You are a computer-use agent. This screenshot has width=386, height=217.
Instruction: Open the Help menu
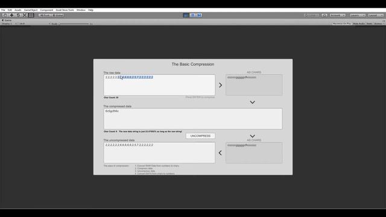coord(90,10)
